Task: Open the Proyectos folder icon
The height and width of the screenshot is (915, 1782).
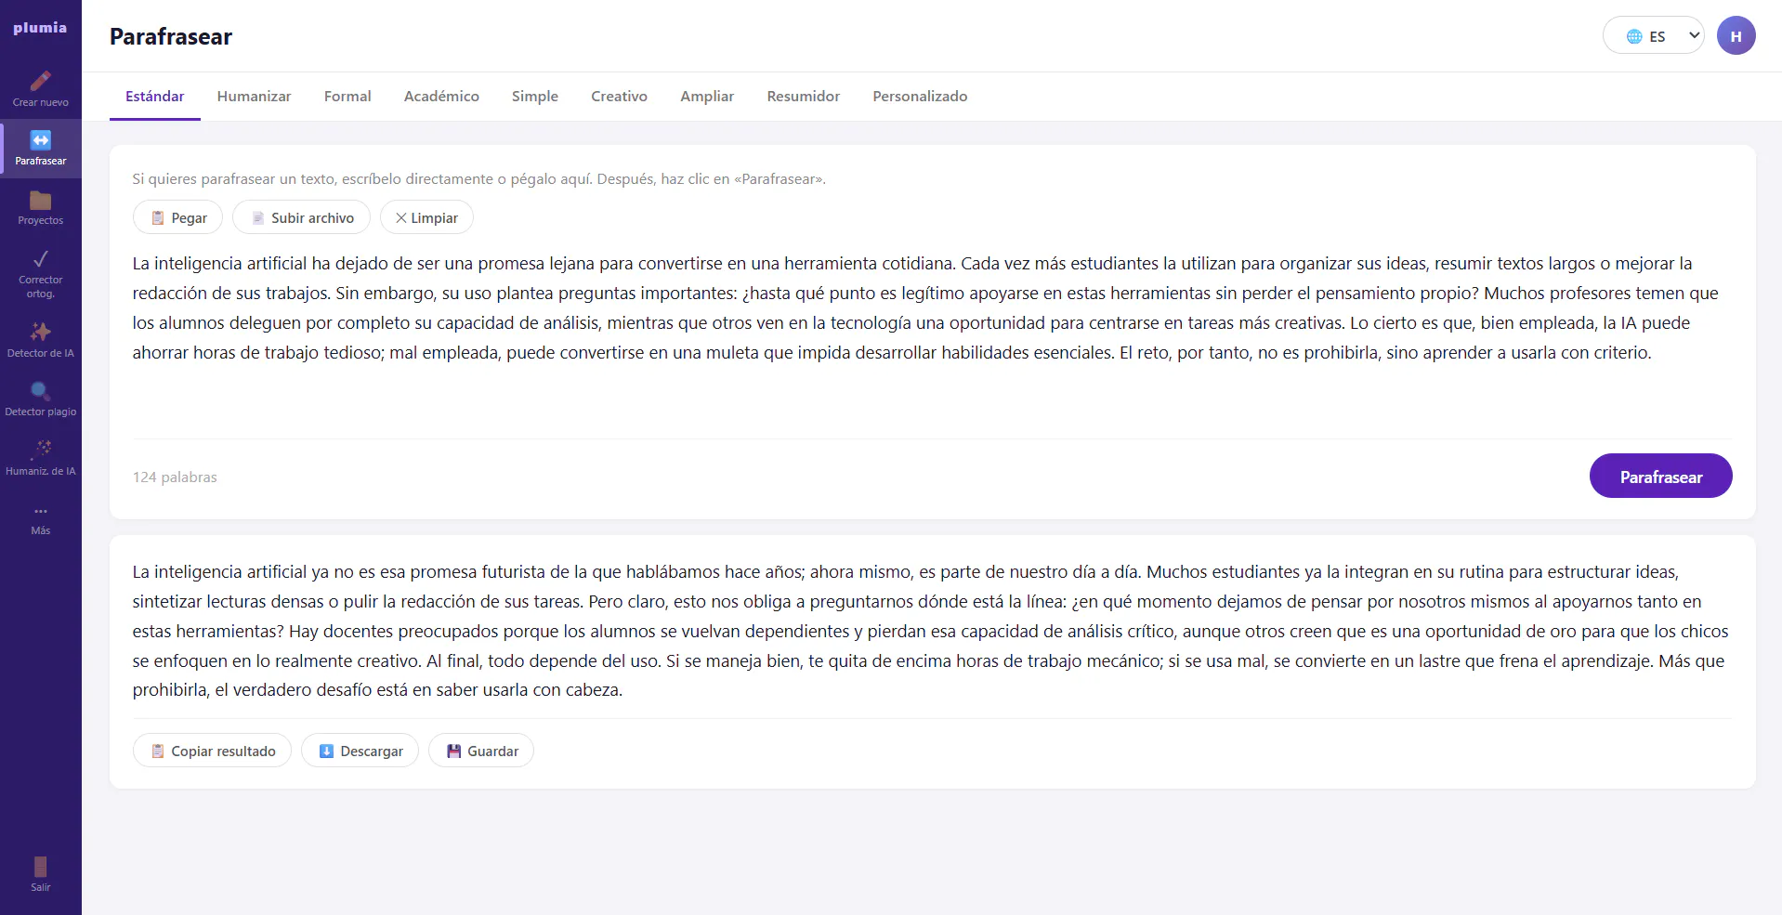Action: pyautogui.click(x=40, y=200)
